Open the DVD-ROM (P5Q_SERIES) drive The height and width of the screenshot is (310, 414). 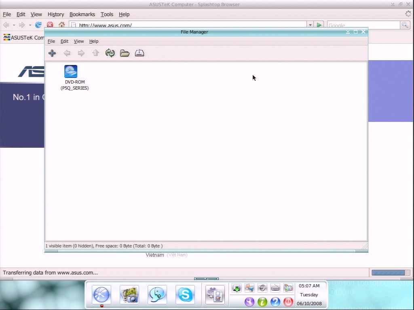71,72
